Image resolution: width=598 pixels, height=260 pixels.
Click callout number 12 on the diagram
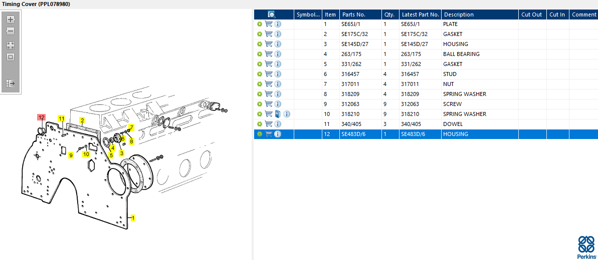click(42, 117)
